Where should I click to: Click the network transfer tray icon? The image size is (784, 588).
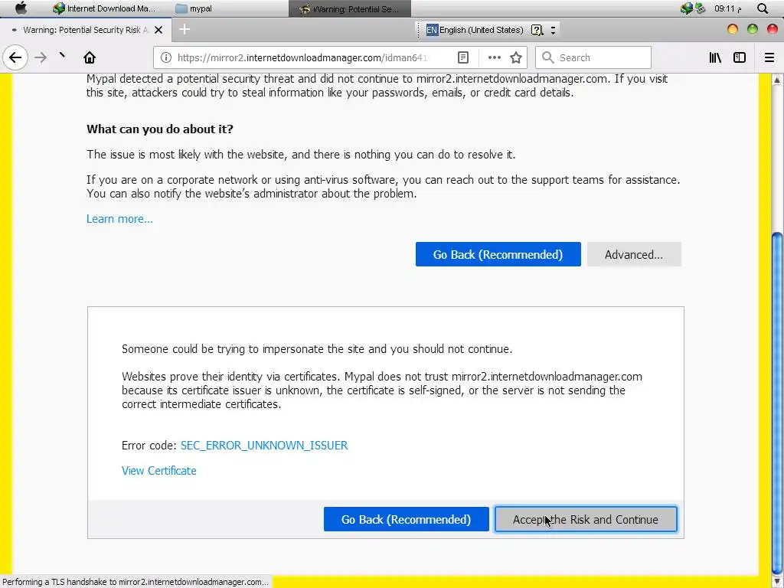coord(701,8)
